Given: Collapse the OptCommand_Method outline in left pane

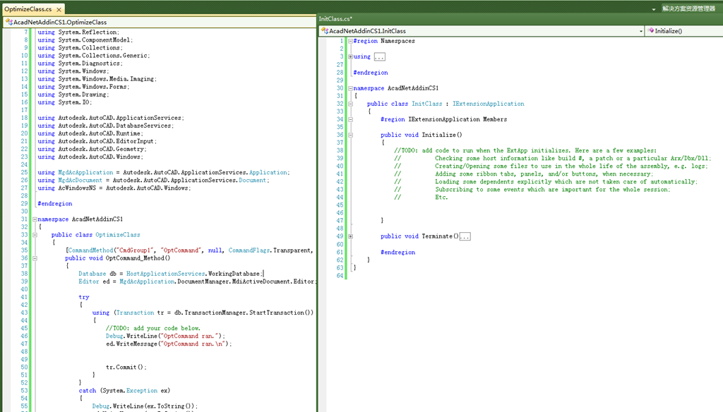Looking at the screenshot, I should point(34,258).
